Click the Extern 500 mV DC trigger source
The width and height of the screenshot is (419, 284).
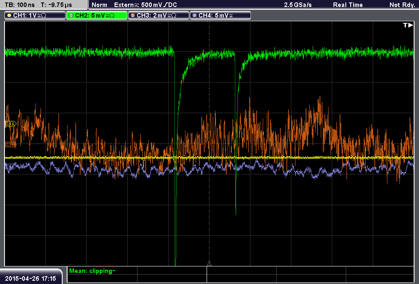click(145, 5)
